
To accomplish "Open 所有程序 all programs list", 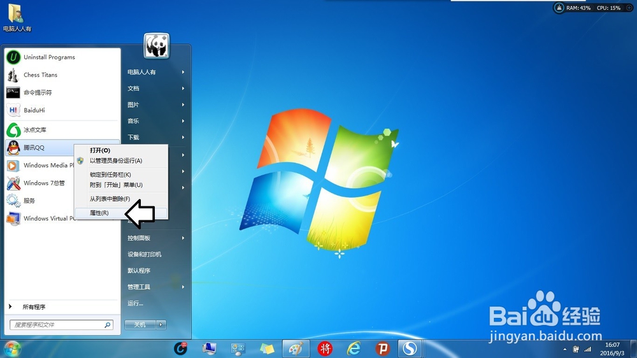I will [x=34, y=307].
